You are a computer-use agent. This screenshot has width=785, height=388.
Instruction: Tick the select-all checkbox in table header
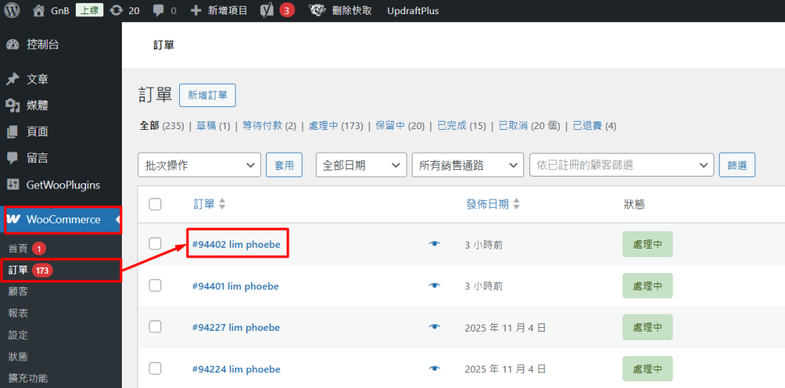tap(155, 204)
